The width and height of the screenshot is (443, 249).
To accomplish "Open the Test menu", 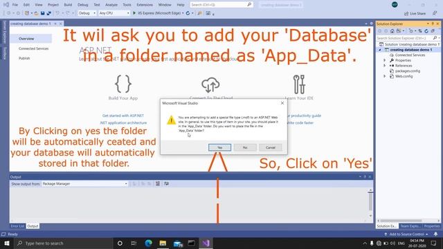I will pyautogui.click(x=97, y=5).
